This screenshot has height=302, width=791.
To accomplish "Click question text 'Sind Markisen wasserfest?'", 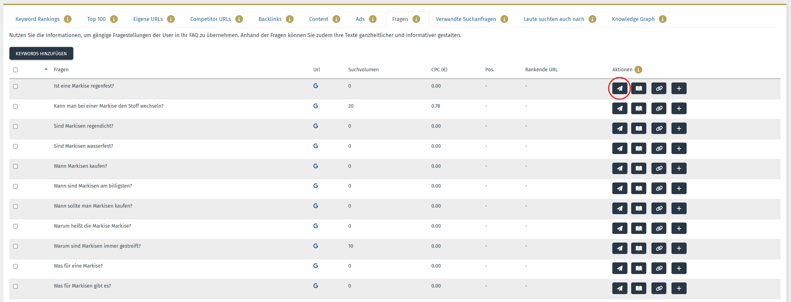I will click(83, 146).
